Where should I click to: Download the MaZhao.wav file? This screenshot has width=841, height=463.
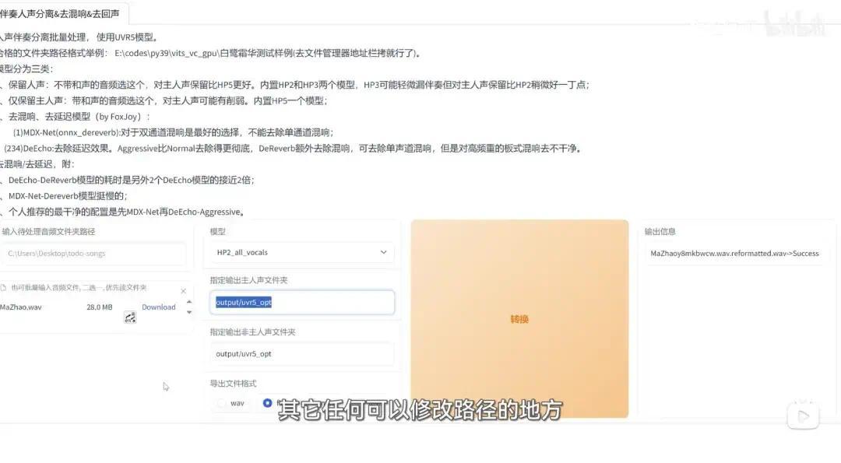coord(158,307)
